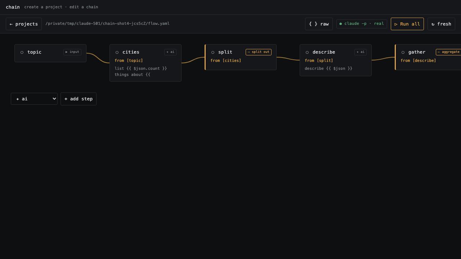Click 'from [split]' in describe node
The width and height of the screenshot is (461, 259).
pyautogui.click(x=319, y=60)
